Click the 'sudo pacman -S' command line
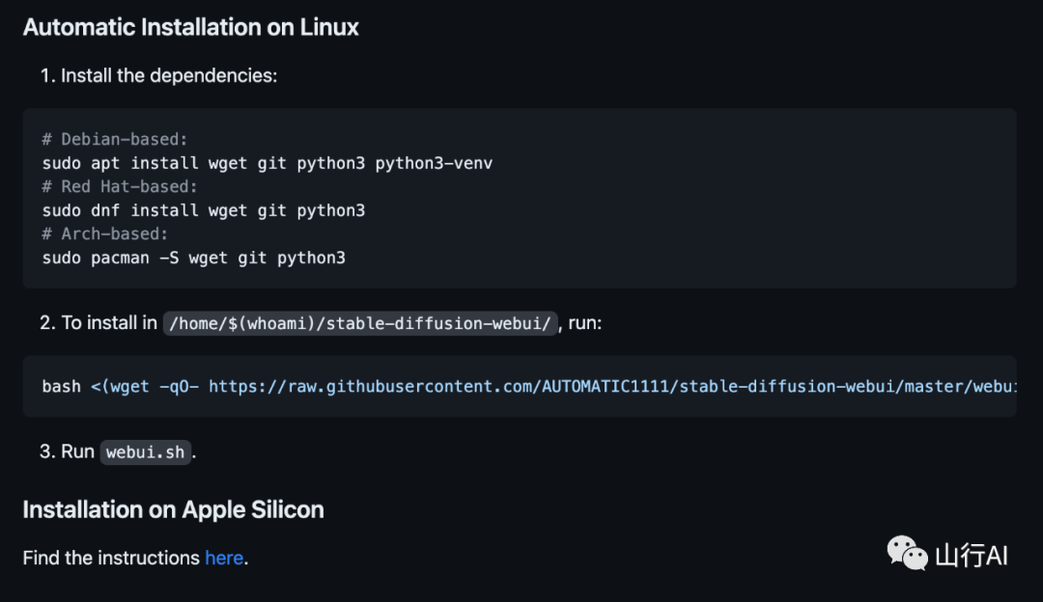1043x602 pixels. 193,258
